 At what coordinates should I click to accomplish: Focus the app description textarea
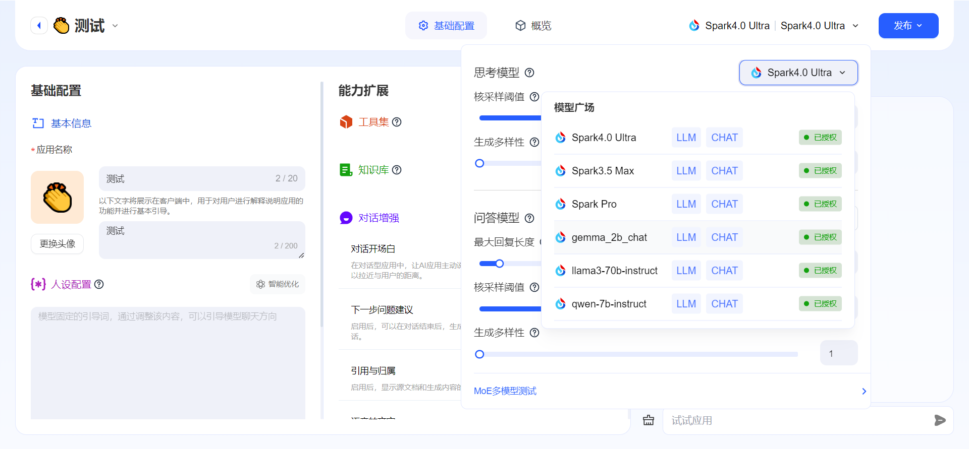coord(202,240)
